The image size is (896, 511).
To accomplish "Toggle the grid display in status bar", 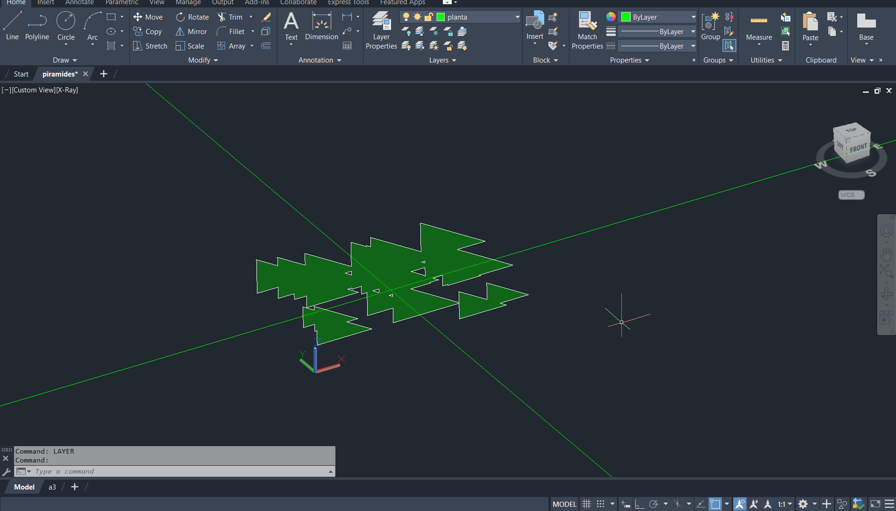I will 587,504.
